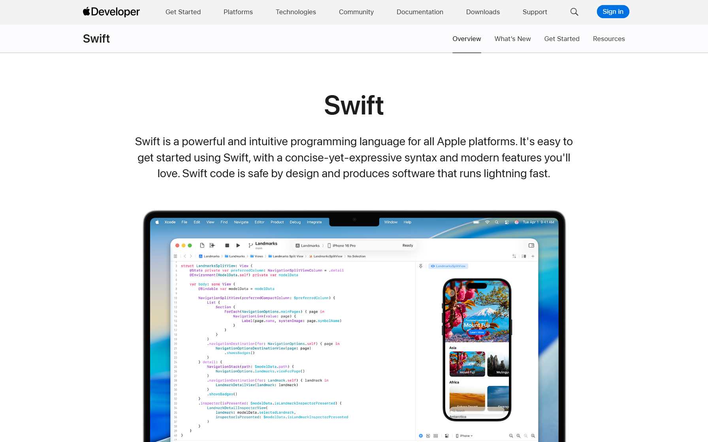708x442 pixels.
Task: Click the Landmarks main branch indicator
Action: coord(263,245)
